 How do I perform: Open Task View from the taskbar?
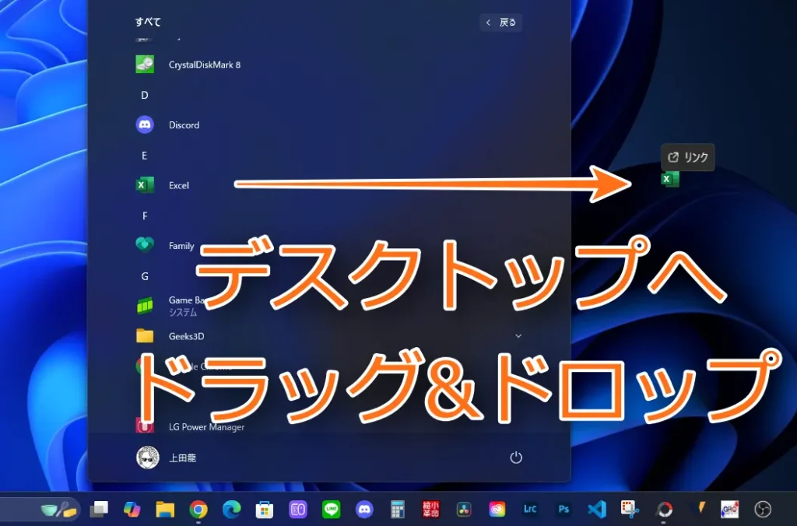pyautogui.click(x=99, y=509)
